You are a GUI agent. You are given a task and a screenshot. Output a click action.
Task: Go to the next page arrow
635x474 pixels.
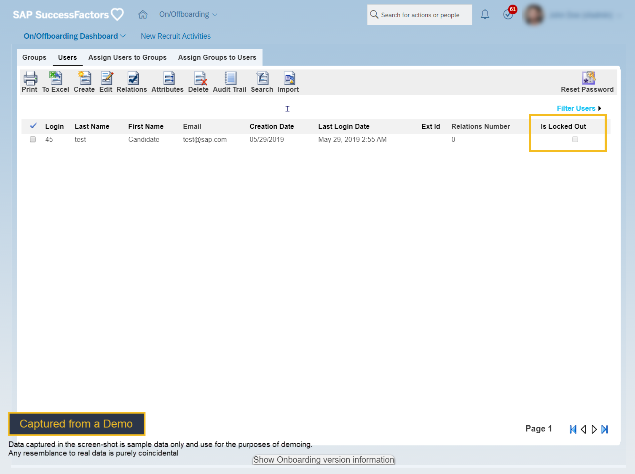point(594,429)
